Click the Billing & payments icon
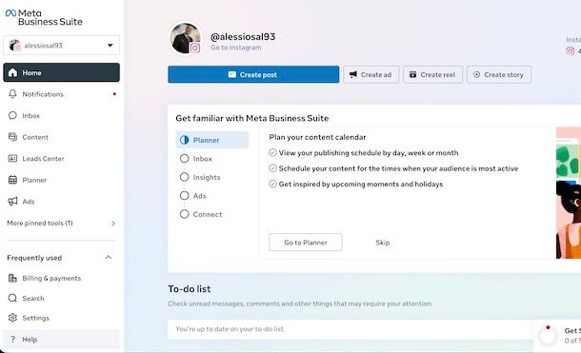The image size is (581, 353). click(12, 278)
